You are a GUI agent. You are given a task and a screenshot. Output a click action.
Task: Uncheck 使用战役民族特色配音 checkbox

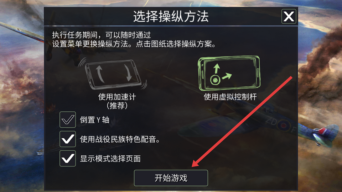68,139
